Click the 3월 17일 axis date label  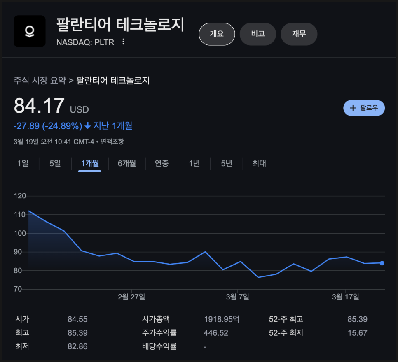(345, 297)
